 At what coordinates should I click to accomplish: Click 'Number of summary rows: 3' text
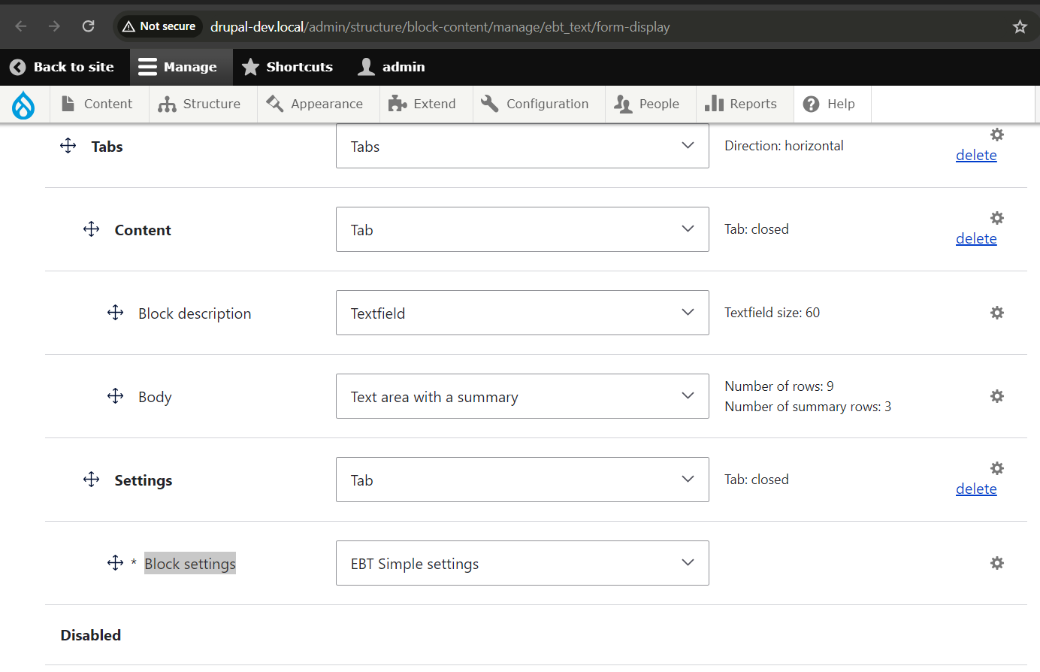[x=808, y=407]
